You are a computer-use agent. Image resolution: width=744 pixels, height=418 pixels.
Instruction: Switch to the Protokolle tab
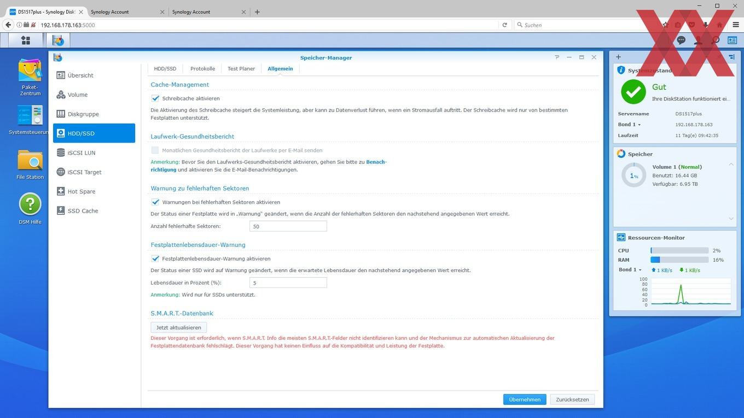(x=202, y=69)
